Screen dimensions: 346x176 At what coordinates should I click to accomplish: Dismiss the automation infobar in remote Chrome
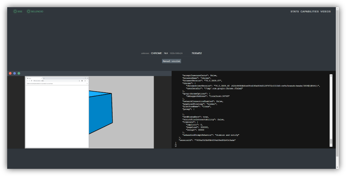pos(87,84)
